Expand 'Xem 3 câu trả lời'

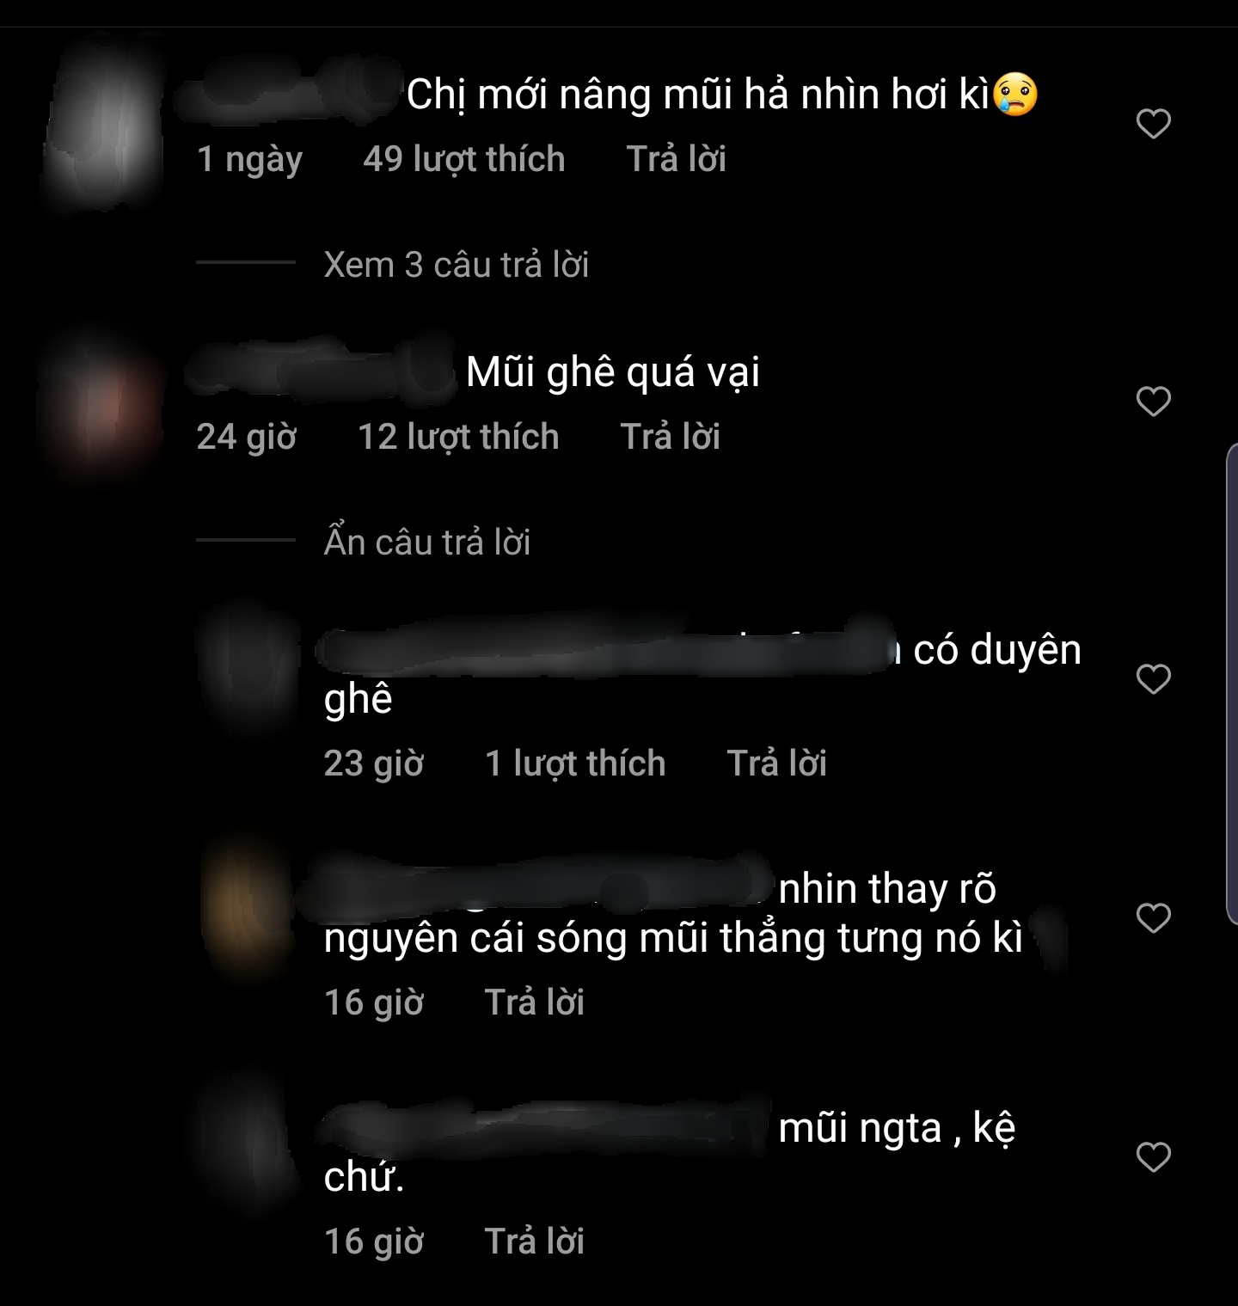[456, 265]
